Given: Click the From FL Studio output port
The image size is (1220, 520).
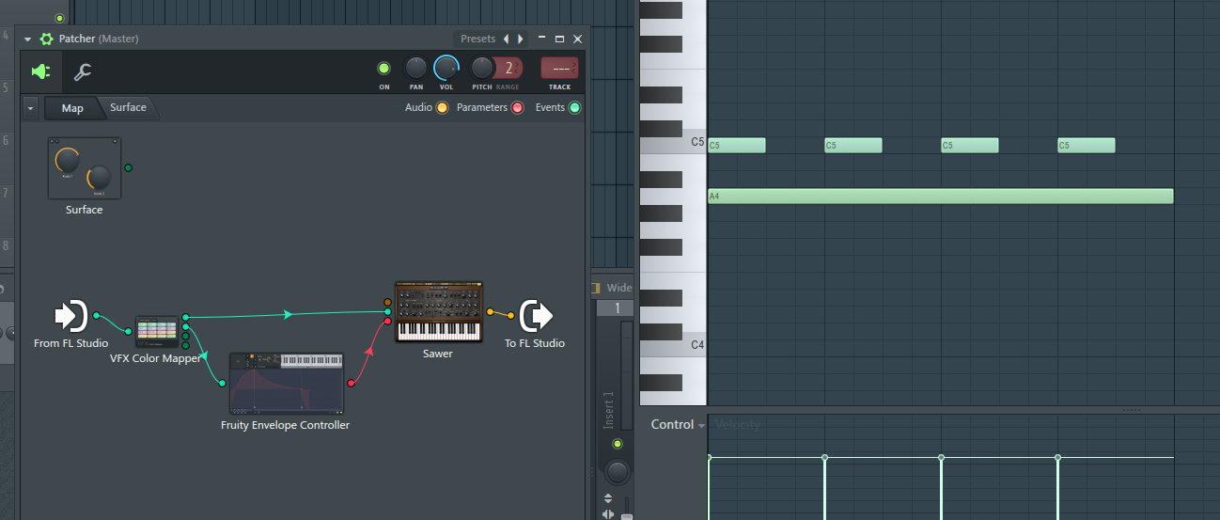Looking at the screenshot, I should coord(97,316).
